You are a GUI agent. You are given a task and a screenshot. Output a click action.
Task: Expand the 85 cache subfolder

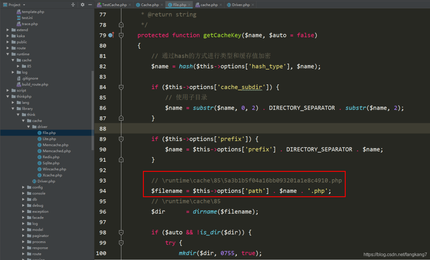click(x=18, y=66)
